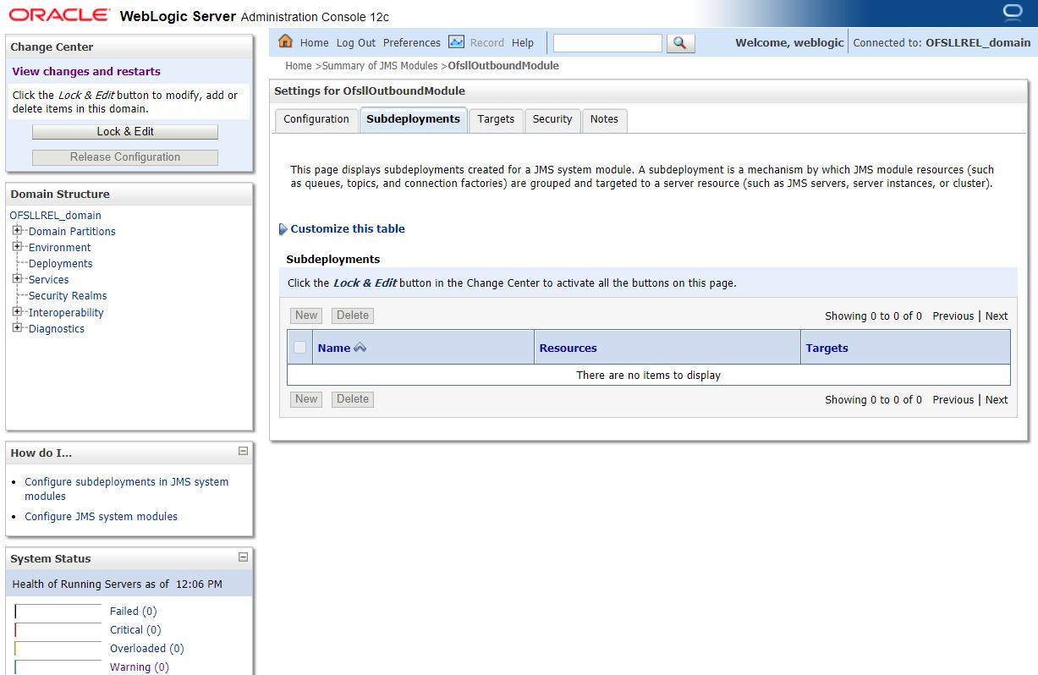Click Overloaded (0) server status link
1038x675 pixels.
tap(146, 649)
